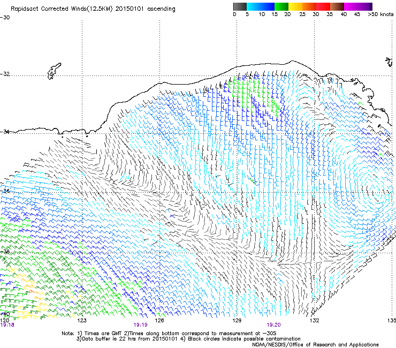Click the purple time label '19:18'
This screenshot has height=348, width=396.
click(x=7, y=325)
